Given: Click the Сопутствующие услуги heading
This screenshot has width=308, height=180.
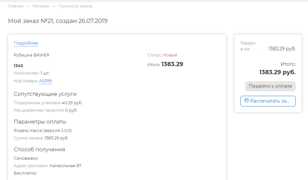Looking at the screenshot, I should click(45, 94).
